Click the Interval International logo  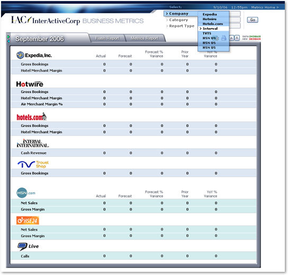[x=33, y=144]
